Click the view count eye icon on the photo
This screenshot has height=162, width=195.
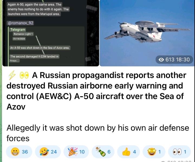[x=161, y=59]
